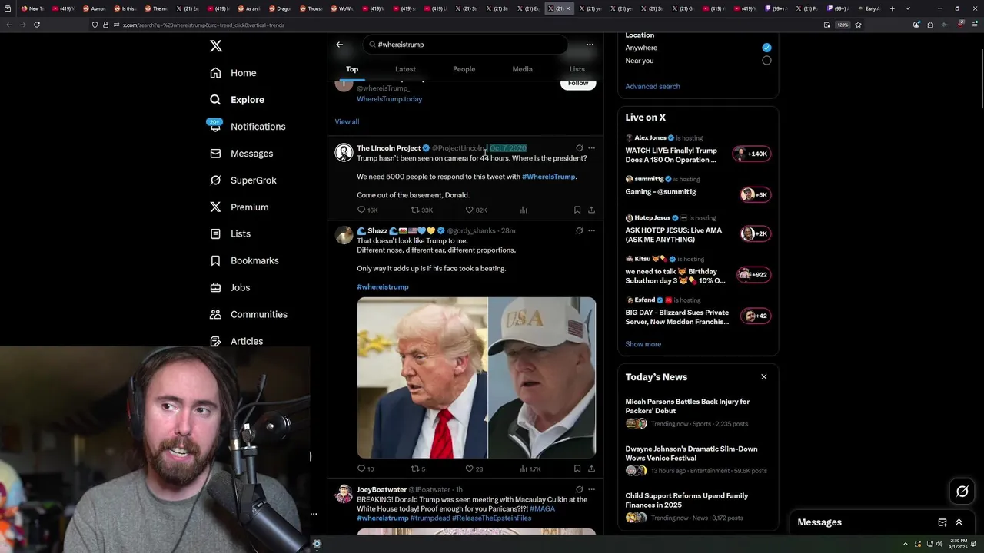Open Dwayne Johnson Venice Festival story
This screenshot has height=553, width=984.
[x=697, y=459]
